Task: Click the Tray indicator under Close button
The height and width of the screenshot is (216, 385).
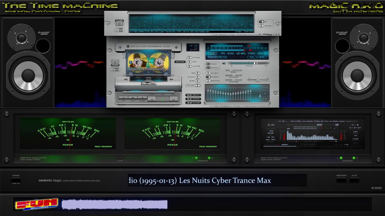Action: (x=121, y=31)
